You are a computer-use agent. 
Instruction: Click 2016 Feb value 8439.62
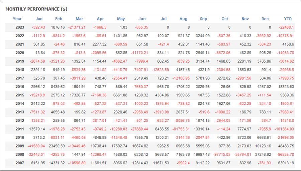coord(58,87)
